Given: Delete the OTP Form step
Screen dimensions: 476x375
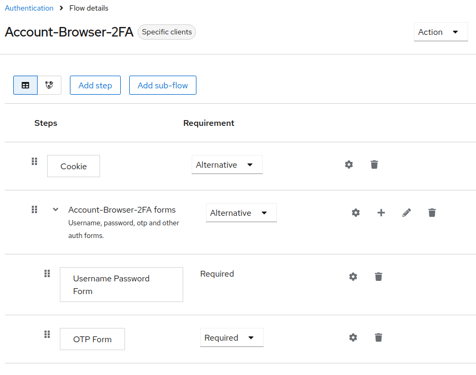Looking at the screenshot, I should pyautogui.click(x=379, y=337).
